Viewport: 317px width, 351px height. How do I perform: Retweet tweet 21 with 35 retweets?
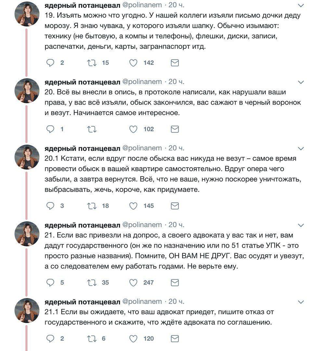(92, 283)
